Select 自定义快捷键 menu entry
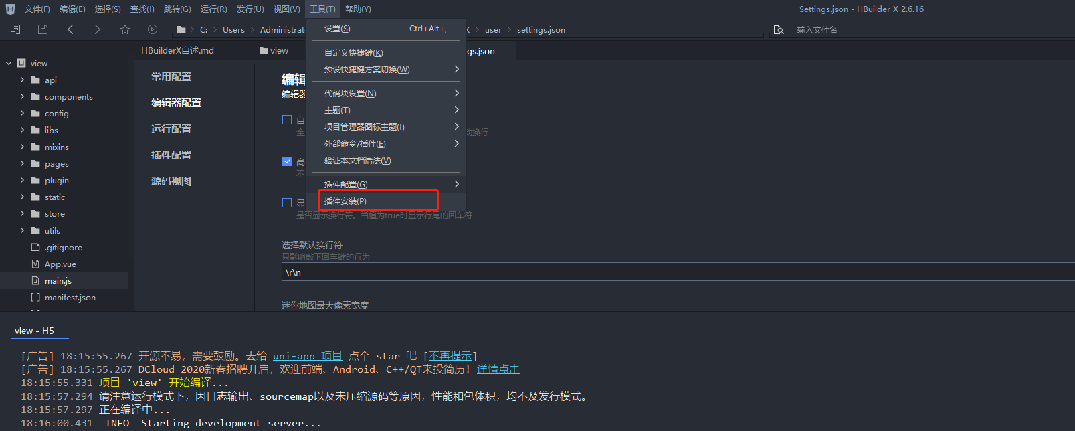The height and width of the screenshot is (431, 1075). (x=386, y=53)
